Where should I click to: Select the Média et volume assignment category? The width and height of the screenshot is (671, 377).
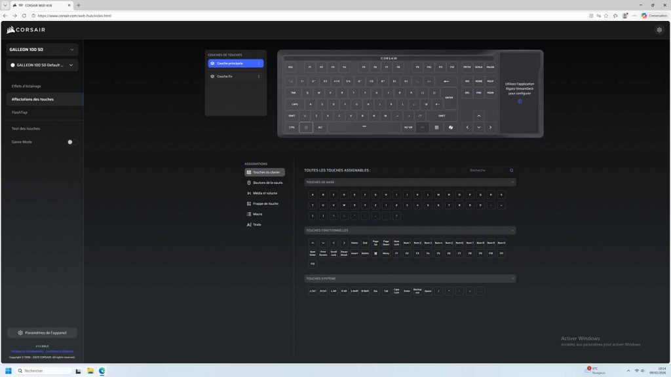pos(265,193)
